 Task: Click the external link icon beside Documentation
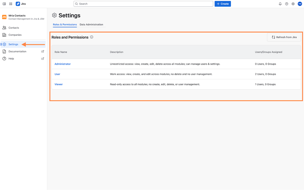43,51
